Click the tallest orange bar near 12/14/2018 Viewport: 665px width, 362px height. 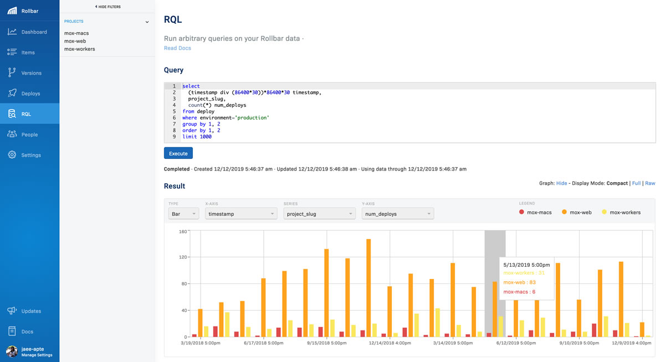pyautogui.click(x=369, y=288)
